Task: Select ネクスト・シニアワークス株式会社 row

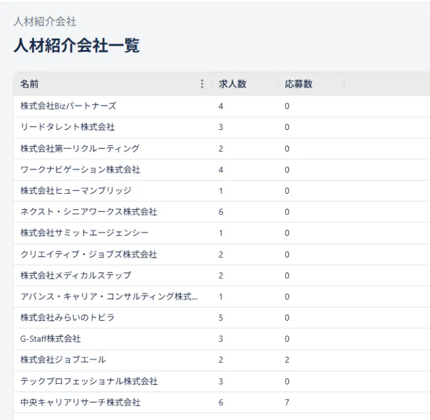Action: (88, 212)
